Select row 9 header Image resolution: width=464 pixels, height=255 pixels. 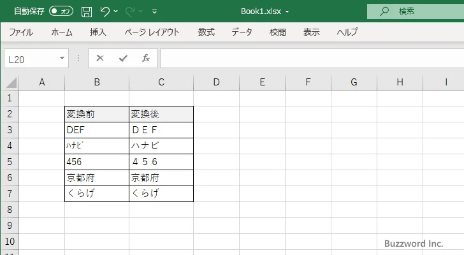(x=10, y=226)
